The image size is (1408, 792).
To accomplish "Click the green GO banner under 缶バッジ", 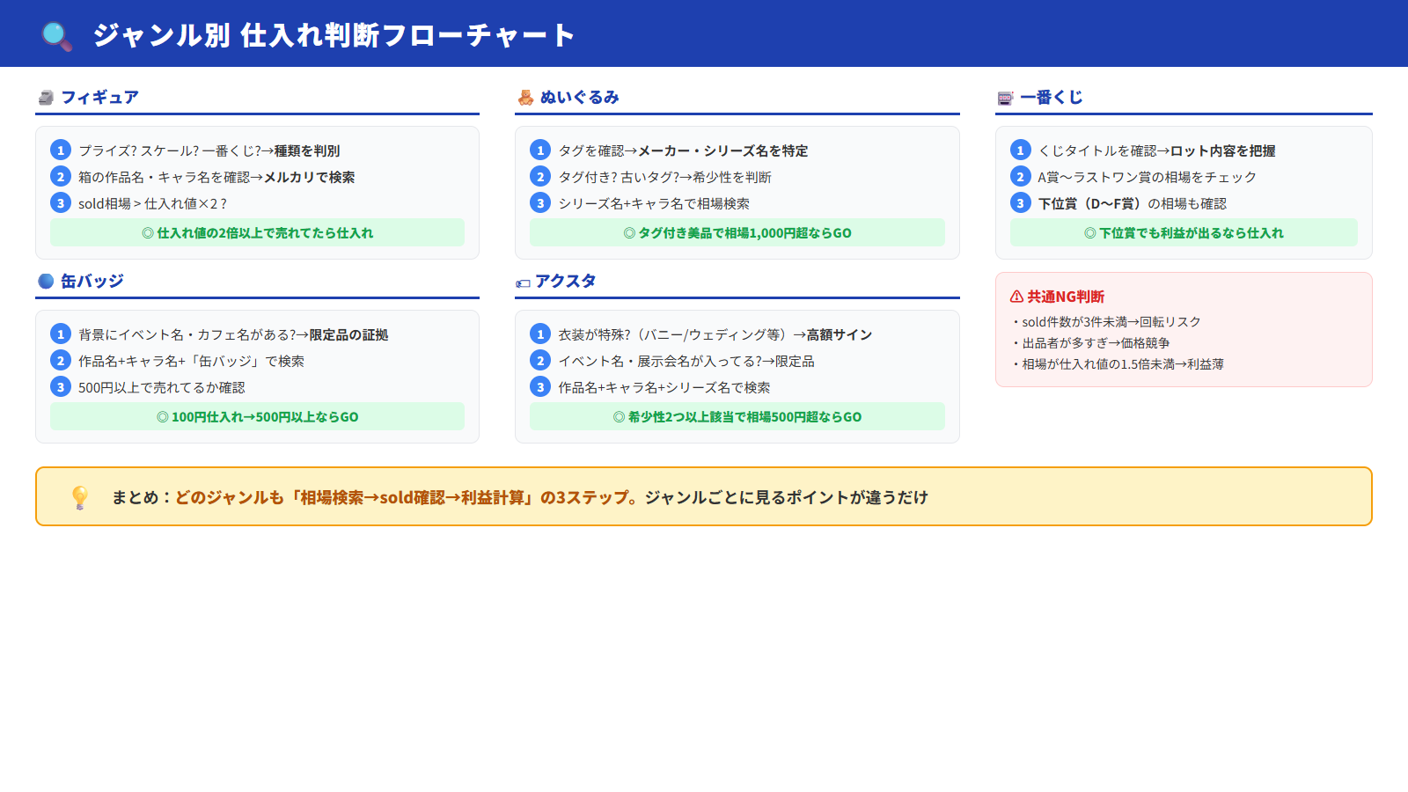I will (257, 416).
